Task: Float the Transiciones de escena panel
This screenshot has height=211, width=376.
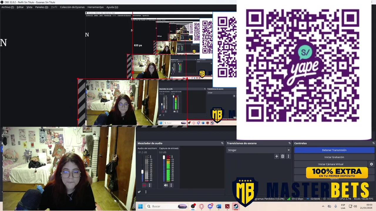Action: tap(289, 143)
